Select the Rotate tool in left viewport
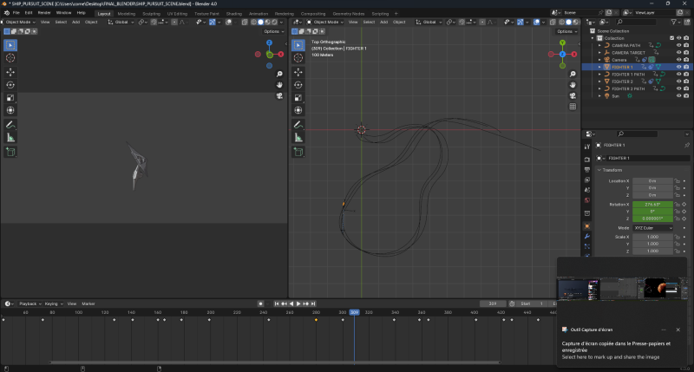694x372 pixels. 10,85
